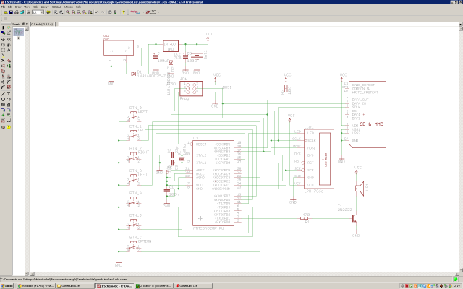Select the Wire line drawing tool

point(3,94)
